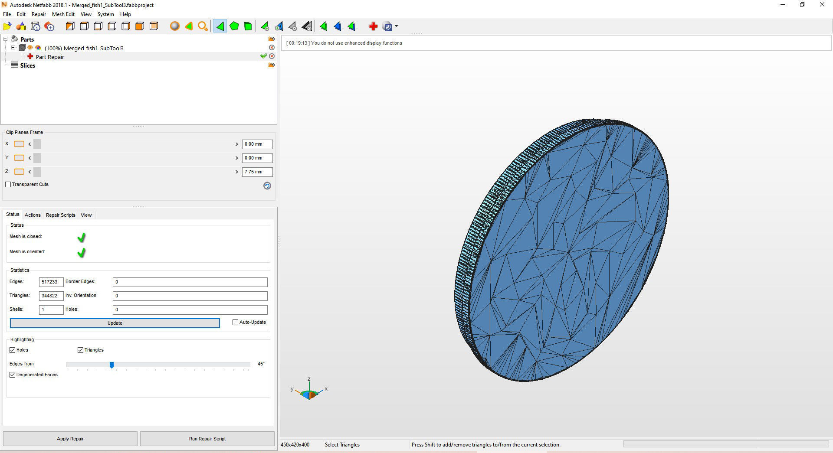Uncheck the Triangles highlighting checkbox

coord(80,350)
